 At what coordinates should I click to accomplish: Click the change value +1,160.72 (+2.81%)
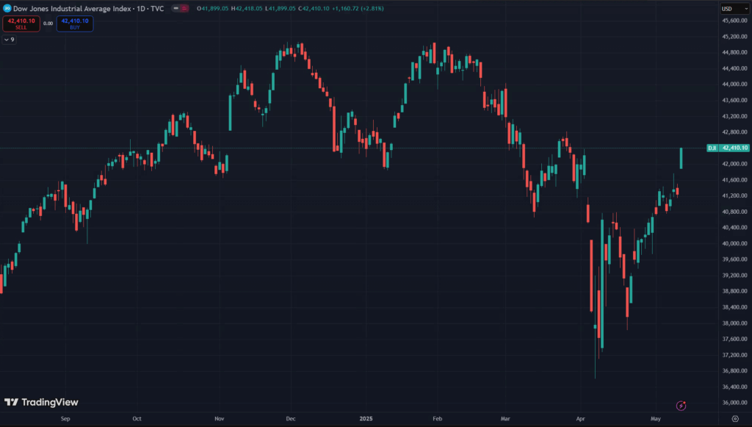point(358,9)
